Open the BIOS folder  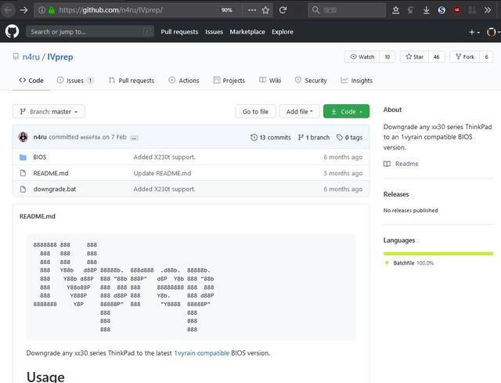click(39, 157)
